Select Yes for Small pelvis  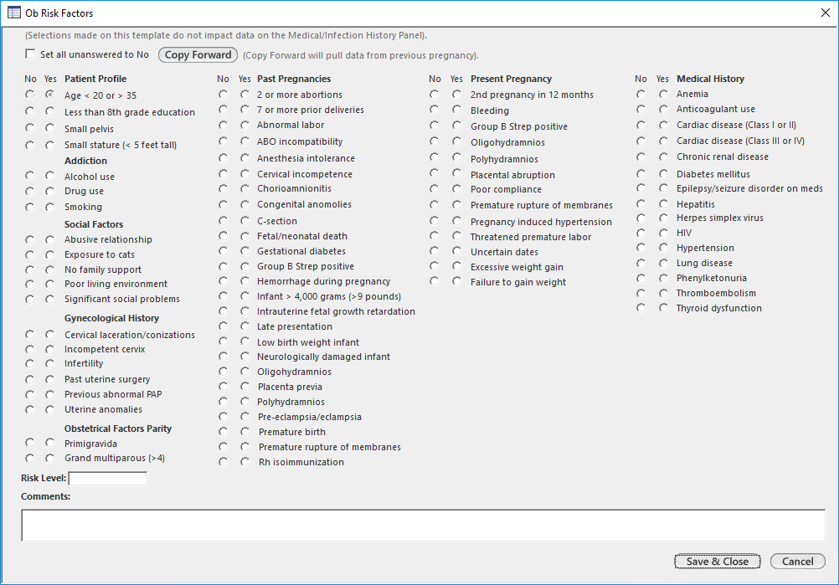tap(49, 128)
